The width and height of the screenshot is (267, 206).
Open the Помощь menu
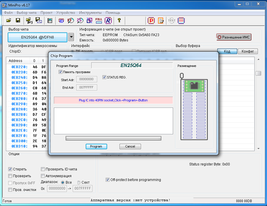pos(113,13)
